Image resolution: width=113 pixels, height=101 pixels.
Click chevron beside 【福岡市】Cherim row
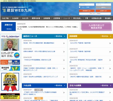click(110, 68)
